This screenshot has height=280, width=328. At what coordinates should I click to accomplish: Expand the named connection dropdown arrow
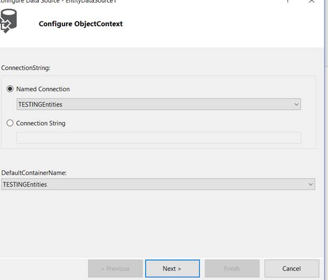pos(296,105)
